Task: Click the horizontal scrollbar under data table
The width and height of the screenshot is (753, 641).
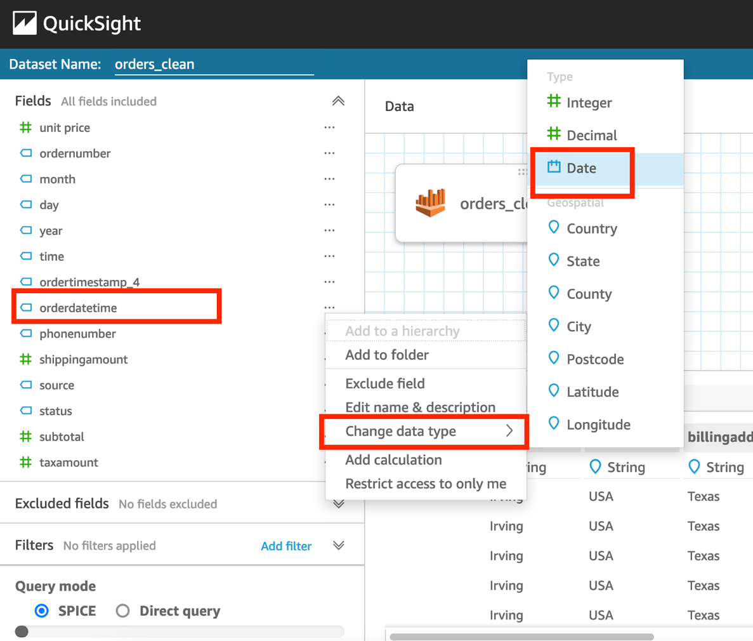Action: click(521, 637)
